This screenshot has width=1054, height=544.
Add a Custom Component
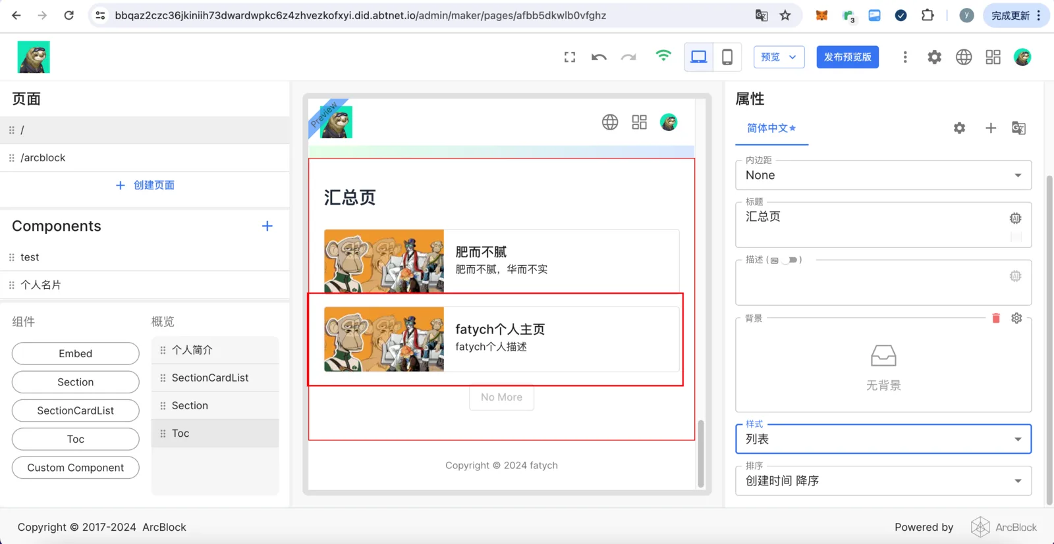click(76, 468)
